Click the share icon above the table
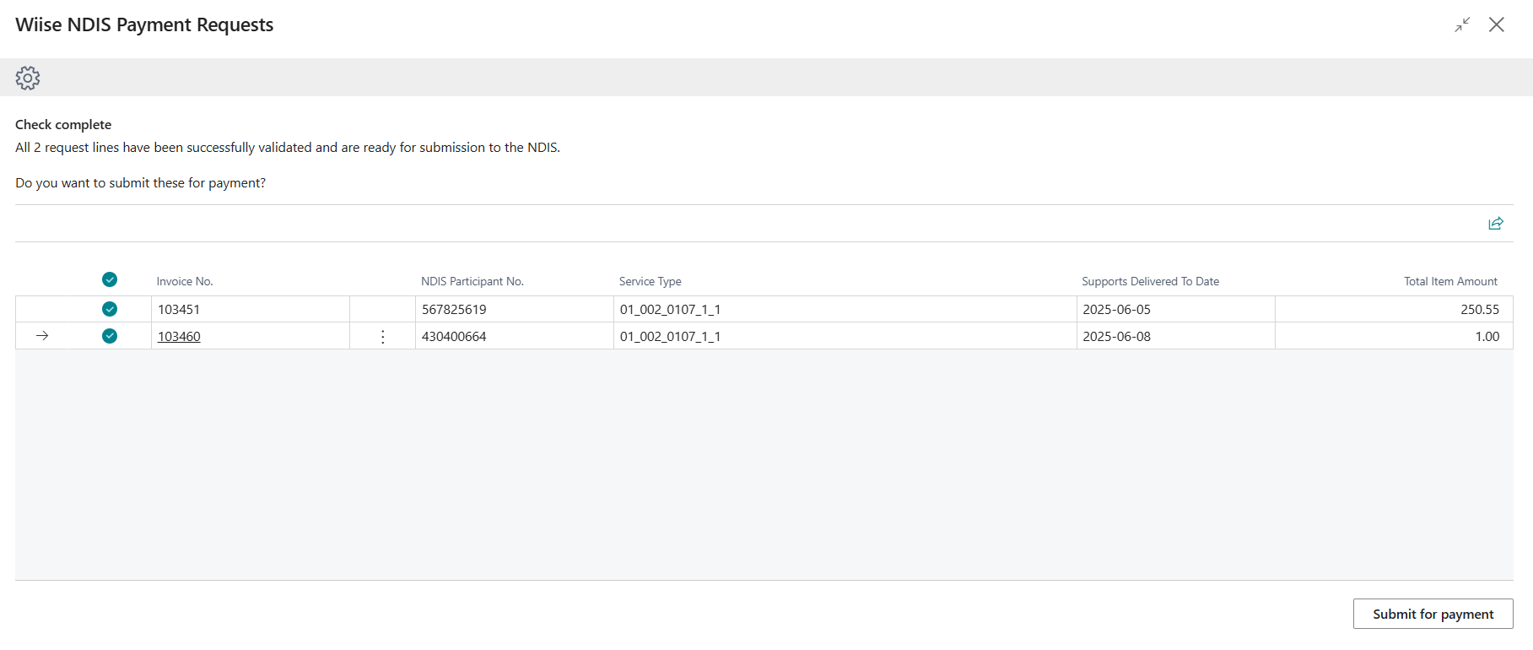Image resolution: width=1533 pixels, height=650 pixels. 1496,224
